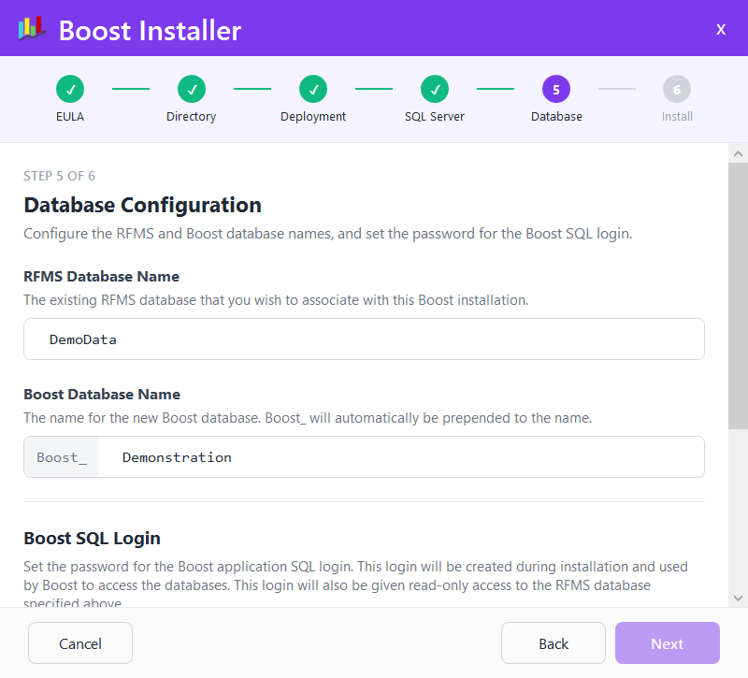Click the EULA step label
Screen dimensions: 748x678
pos(70,116)
